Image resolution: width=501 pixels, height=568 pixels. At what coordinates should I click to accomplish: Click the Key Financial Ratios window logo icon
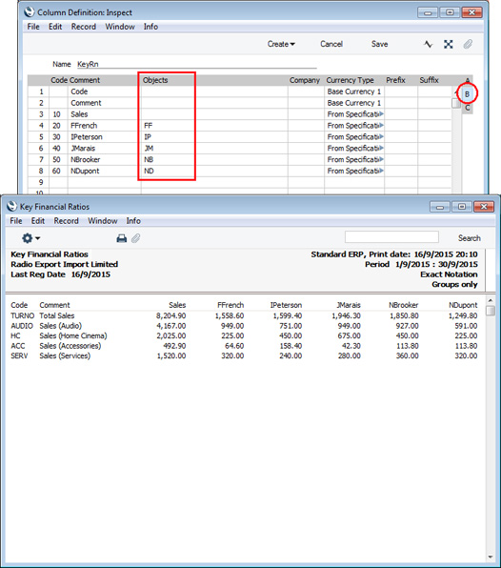12,207
